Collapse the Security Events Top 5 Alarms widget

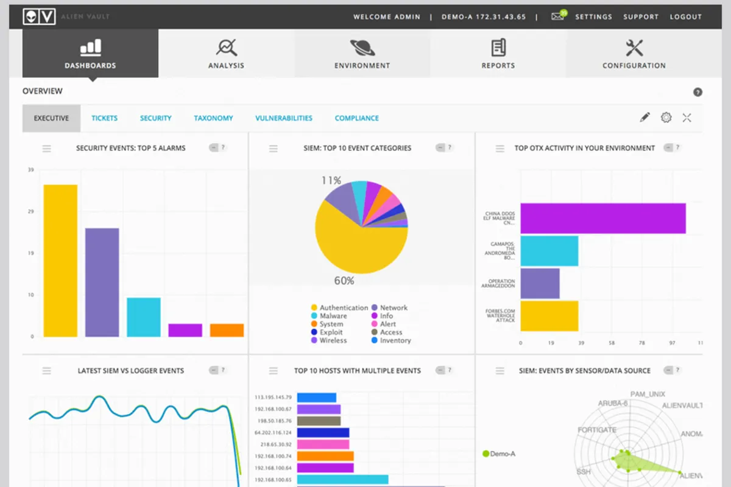(214, 147)
